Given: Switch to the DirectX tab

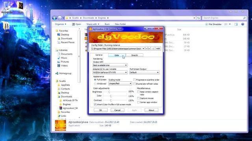Looking at the screenshot, I should 134,55.
